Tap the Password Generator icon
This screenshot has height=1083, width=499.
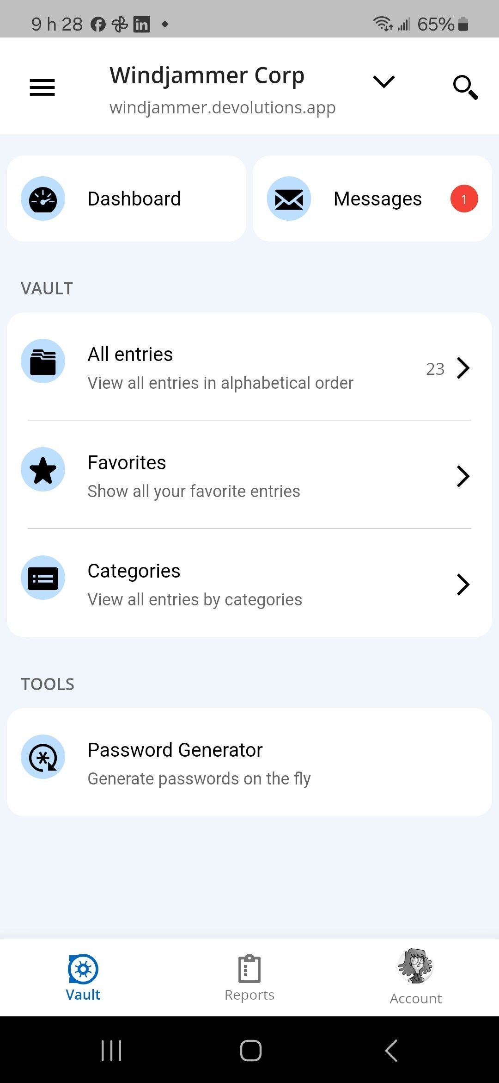[x=43, y=757]
